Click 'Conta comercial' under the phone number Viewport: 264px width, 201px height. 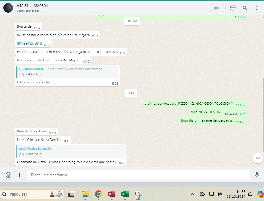tap(28, 11)
